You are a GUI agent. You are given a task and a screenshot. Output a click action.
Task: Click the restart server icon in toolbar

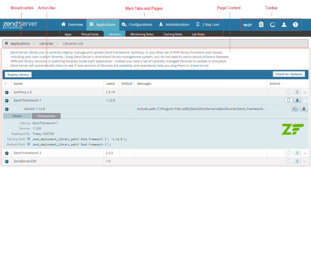(272, 24)
